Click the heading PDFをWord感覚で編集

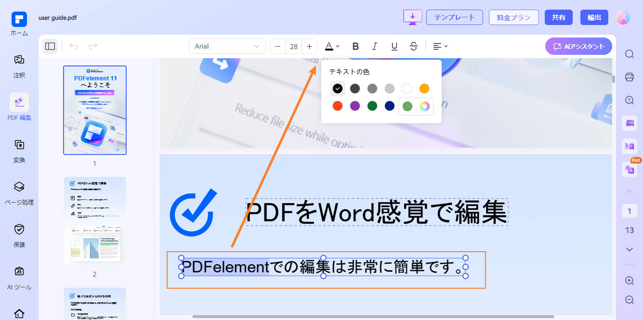(377, 212)
